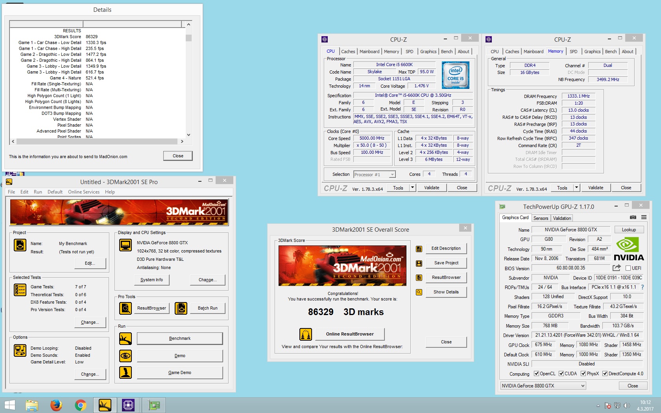The height and width of the screenshot is (413, 661).
Task: Click the Online ResultBrowser globe icon
Action: coord(306,334)
